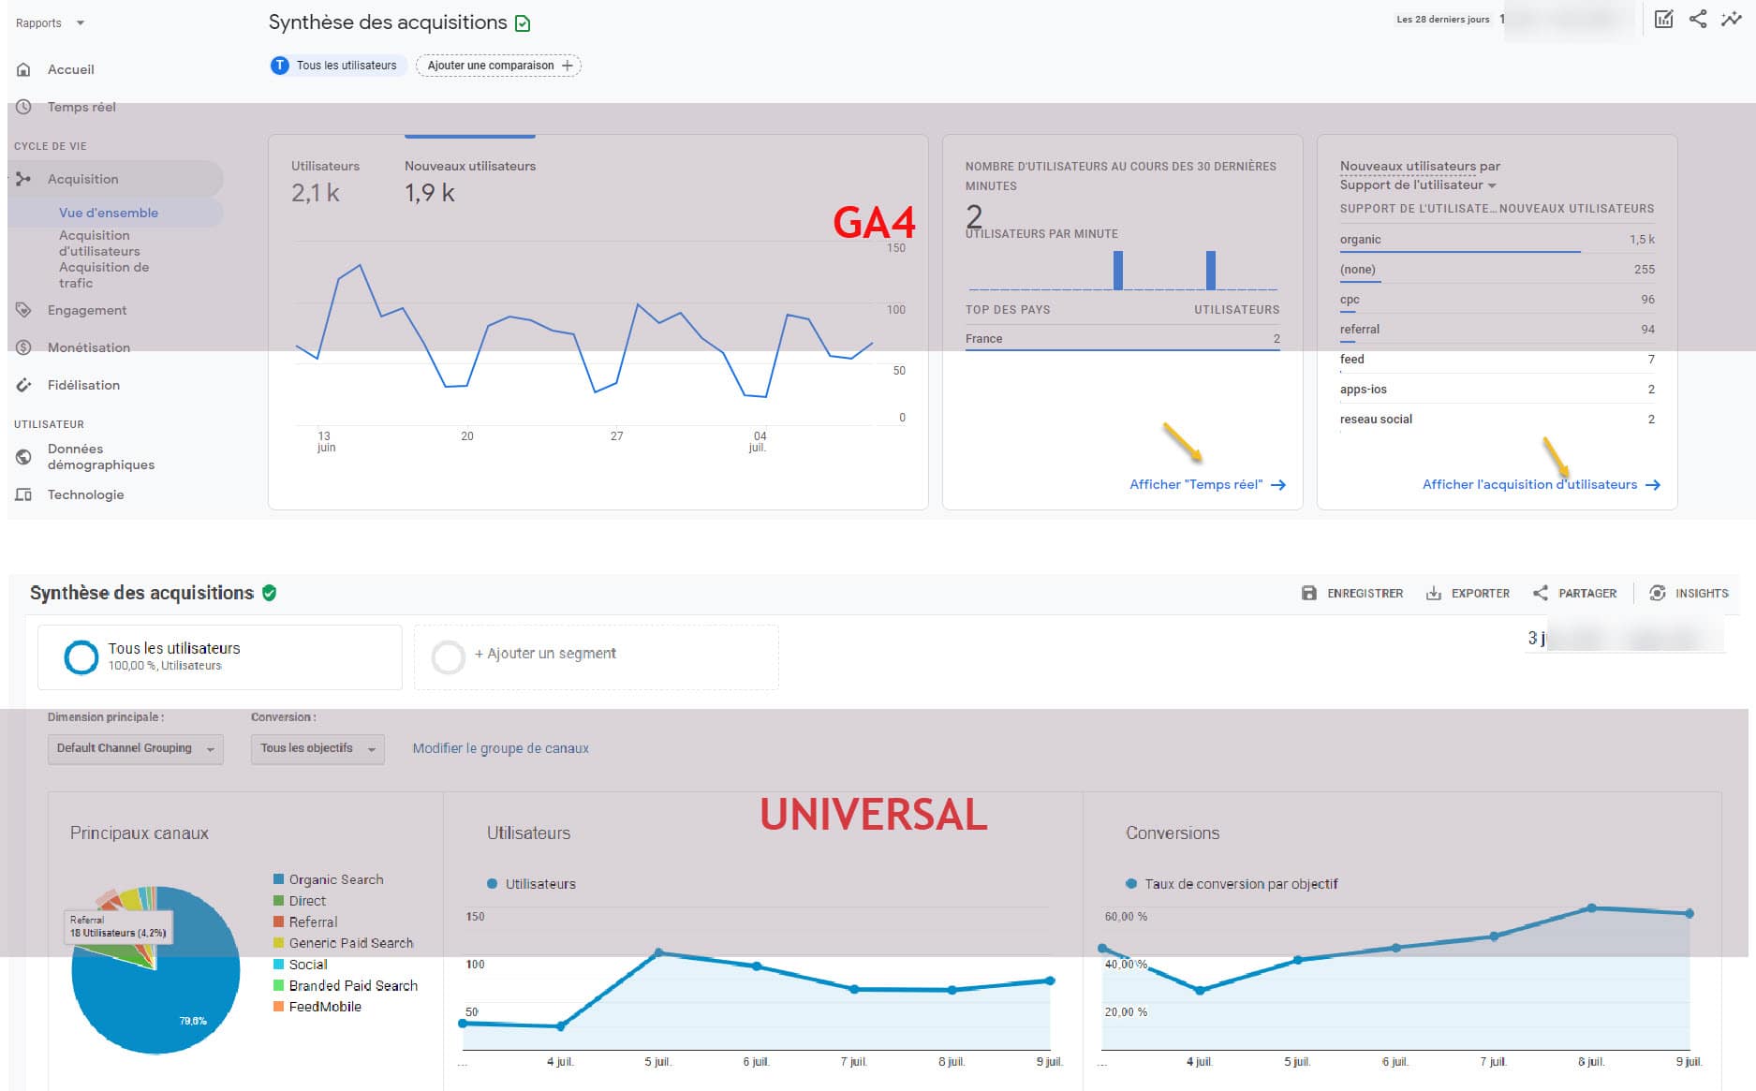Screen dimensions: 1756x1091
Task: Open Les 28 derniers jours date selector
Action: [x=1442, y=19]
